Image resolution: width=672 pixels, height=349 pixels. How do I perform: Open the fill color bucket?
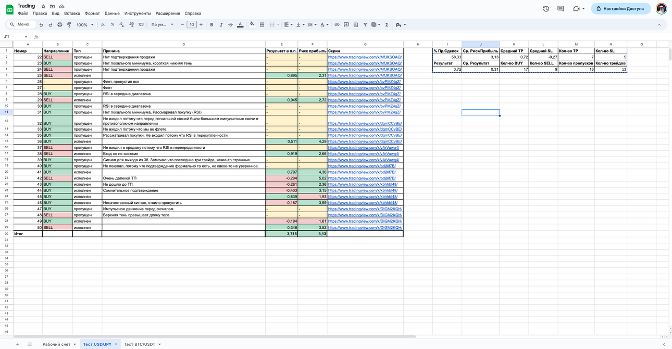[x=252, y=24]
